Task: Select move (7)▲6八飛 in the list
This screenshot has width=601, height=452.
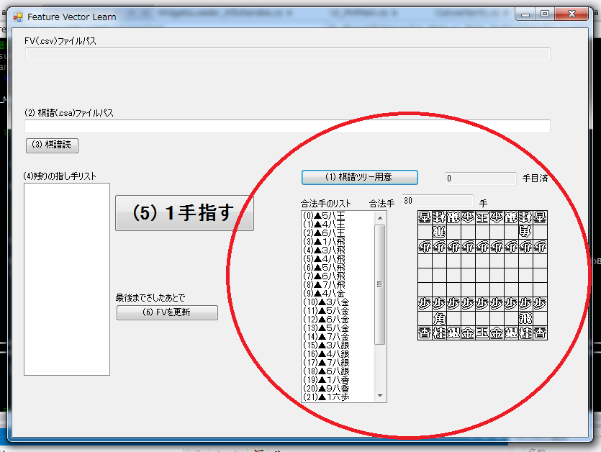Action: pos(324,276)
